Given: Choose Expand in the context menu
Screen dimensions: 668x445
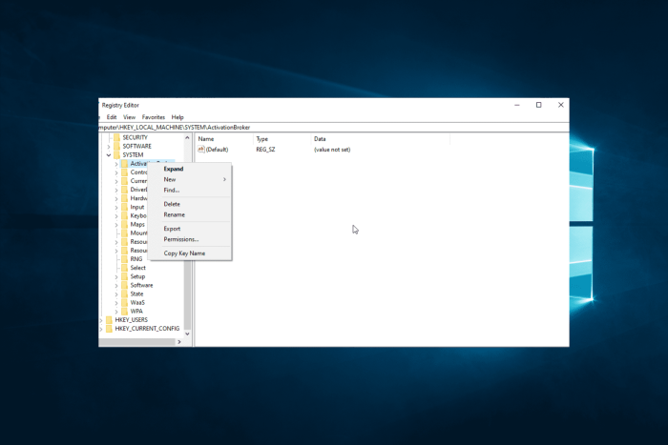Looking at the screenshot, I should point(190,169).
